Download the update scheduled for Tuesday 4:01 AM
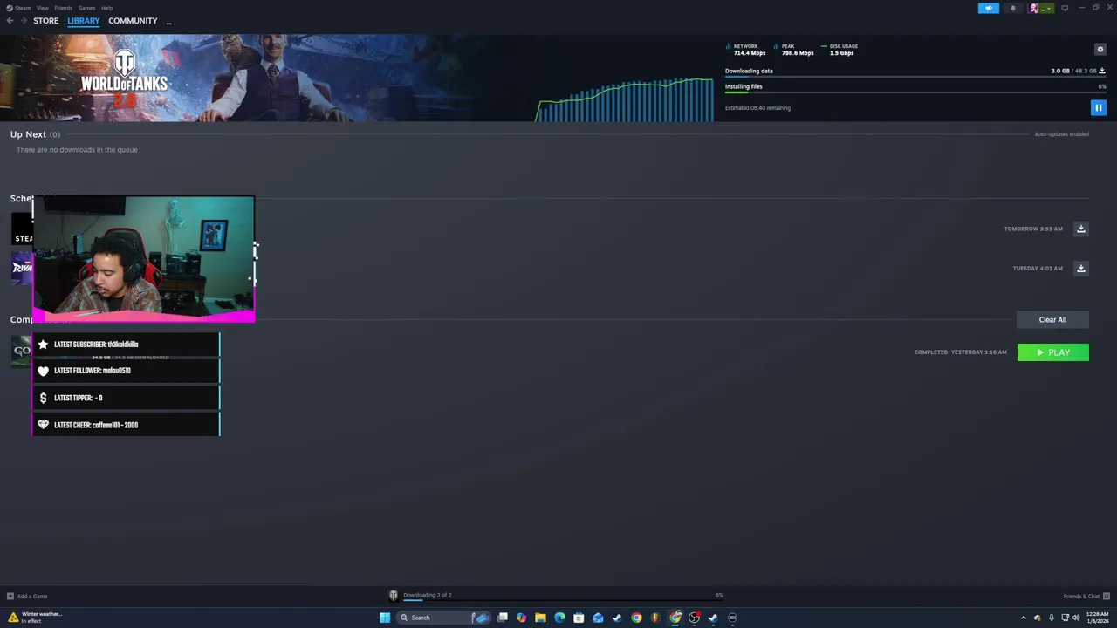Image resolution: width=1117 pixels, height=628 pixels. tap(1080, 269)
